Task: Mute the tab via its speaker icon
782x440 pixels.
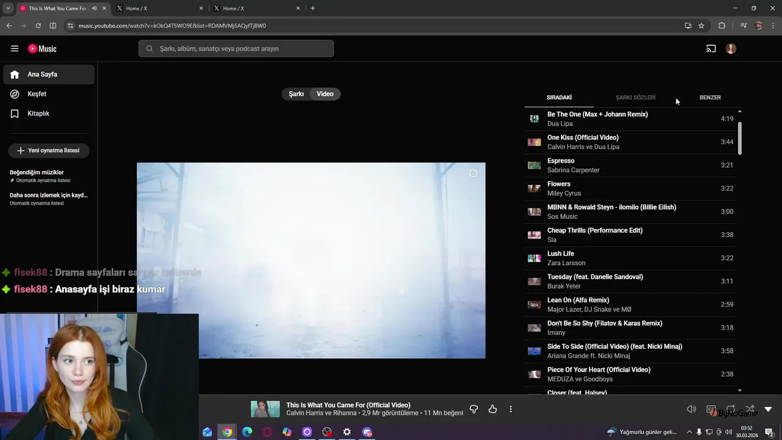Action: click(x=94, y=9)
